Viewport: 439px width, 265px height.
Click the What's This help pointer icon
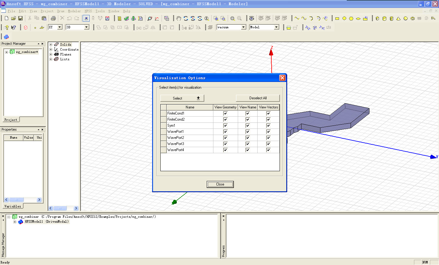coord(13,27)
